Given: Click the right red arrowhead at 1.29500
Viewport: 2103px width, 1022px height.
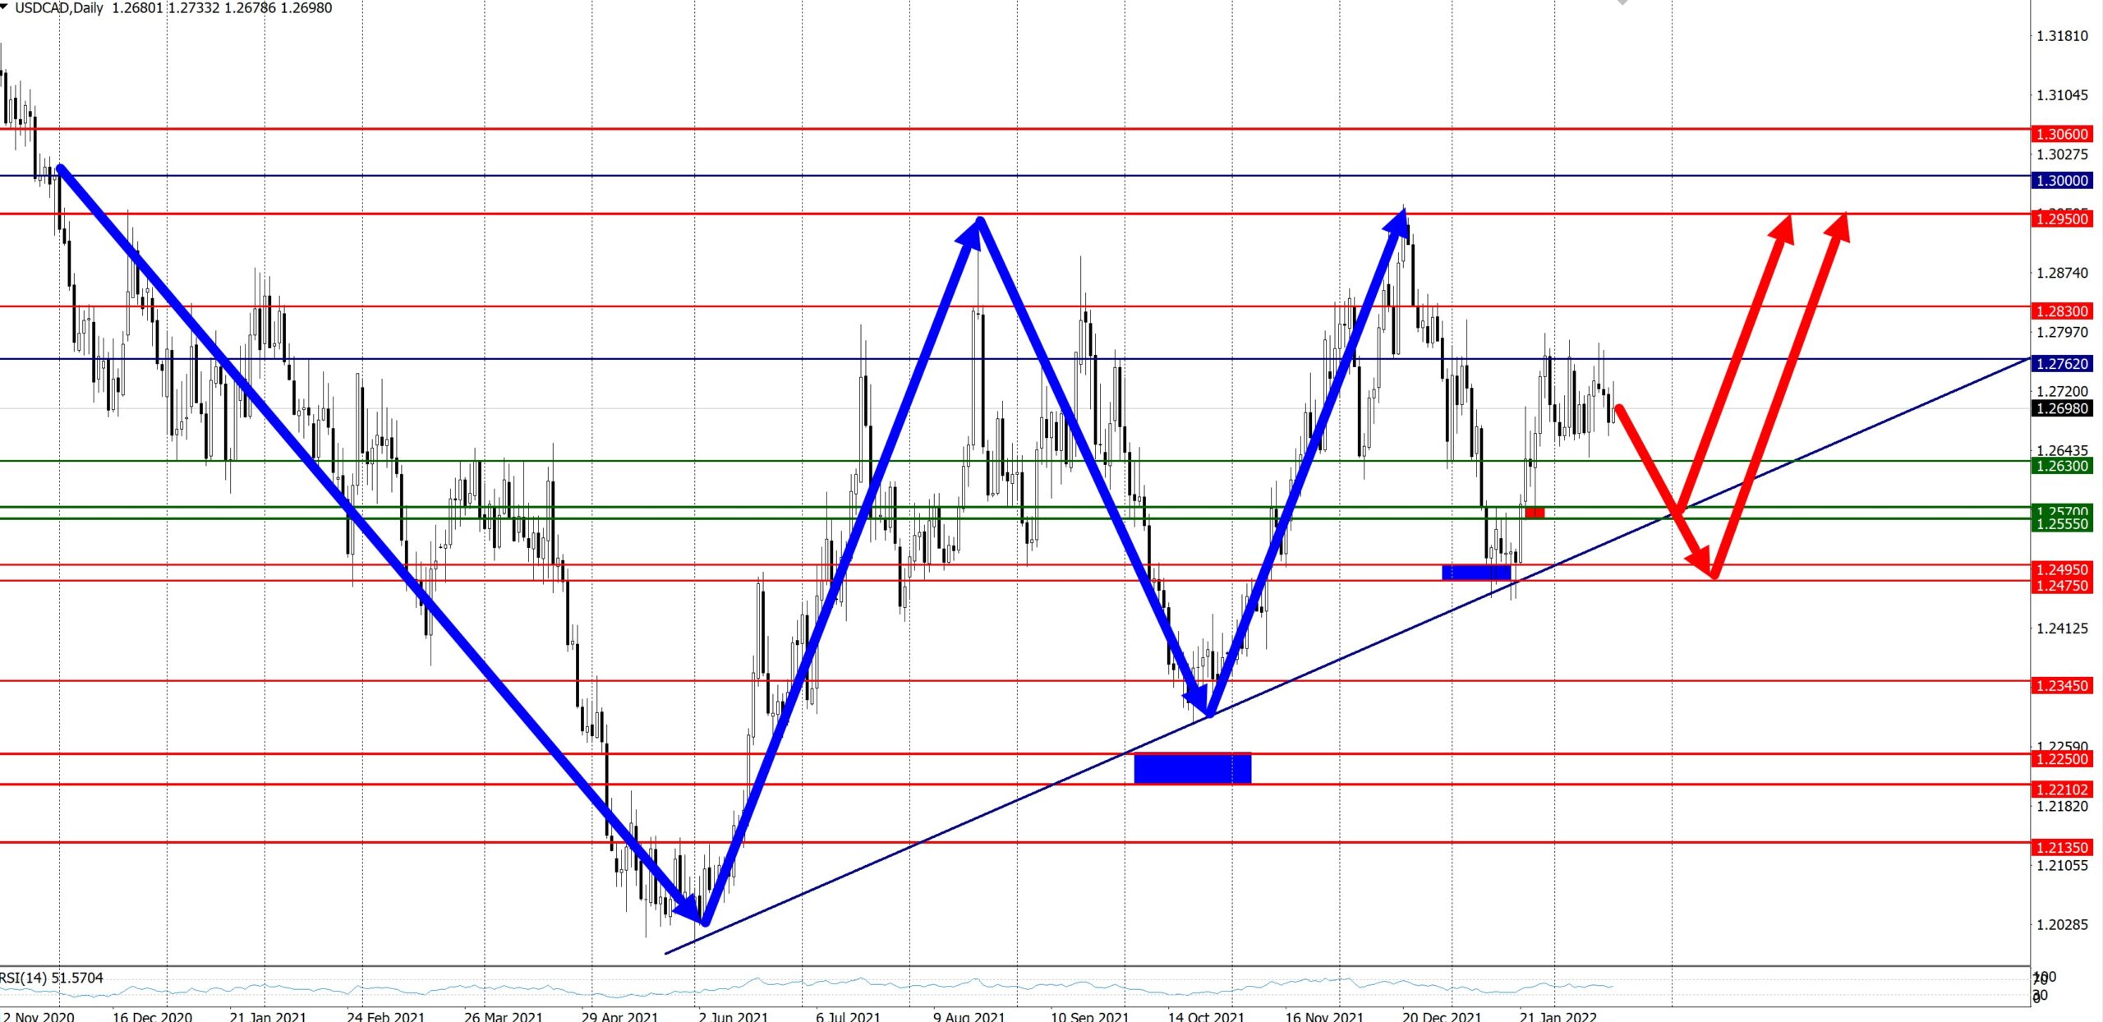Looking at the screenshot, I should [1839, 228].
